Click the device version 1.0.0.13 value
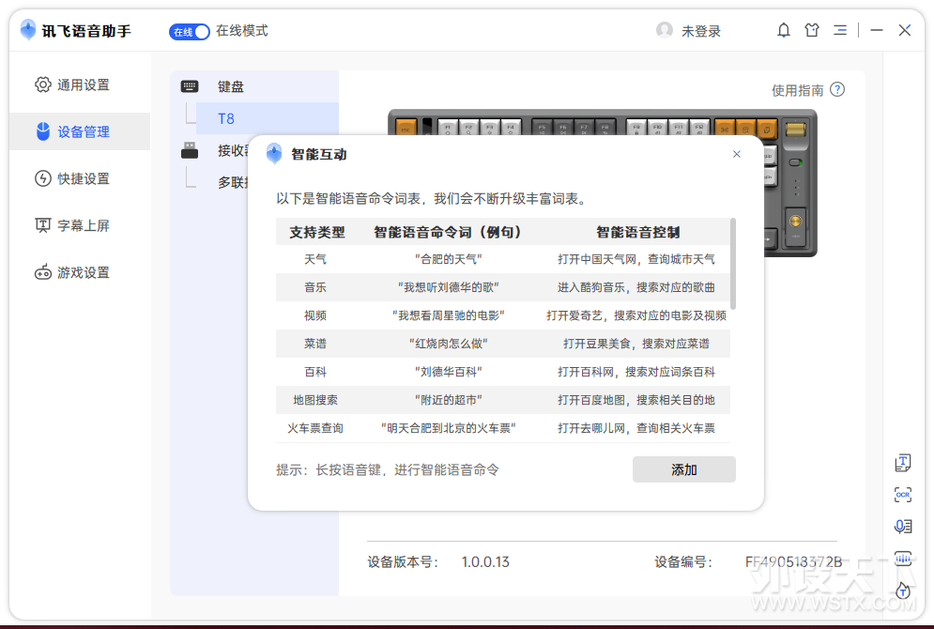Screen dimensions: 934x629 [x=485, y=561]
